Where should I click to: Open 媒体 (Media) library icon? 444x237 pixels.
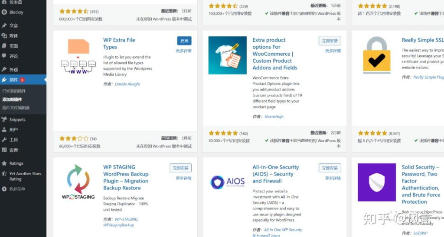point(4,36)
